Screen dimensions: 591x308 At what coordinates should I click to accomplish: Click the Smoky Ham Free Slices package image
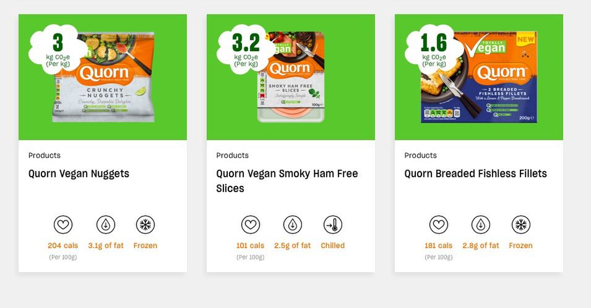291,77
